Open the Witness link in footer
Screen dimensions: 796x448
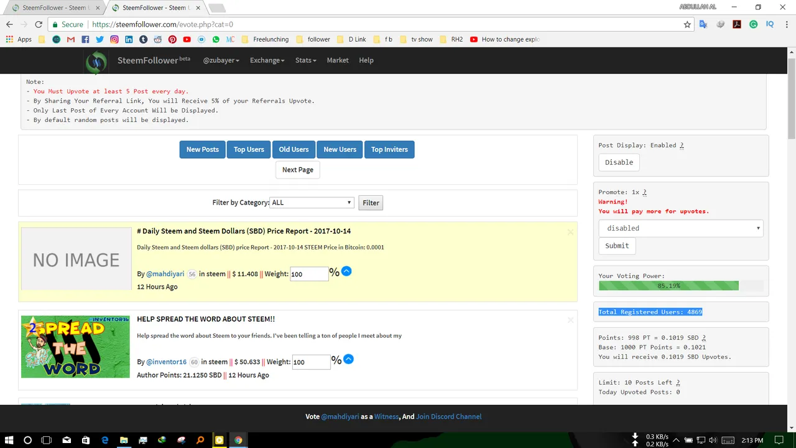[386, 416]
